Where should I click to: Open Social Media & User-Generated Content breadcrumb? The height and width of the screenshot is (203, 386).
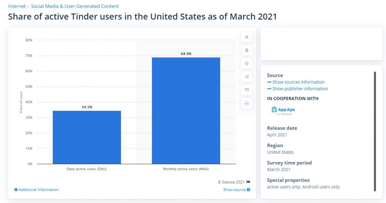pyautogui.click(x=75, y=6)
